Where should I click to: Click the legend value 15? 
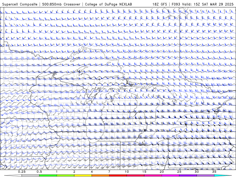pyautogui.click(x=144, y=172)
